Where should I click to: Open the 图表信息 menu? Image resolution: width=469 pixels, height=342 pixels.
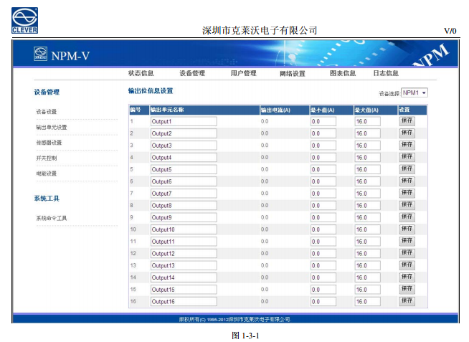[343, 73]
